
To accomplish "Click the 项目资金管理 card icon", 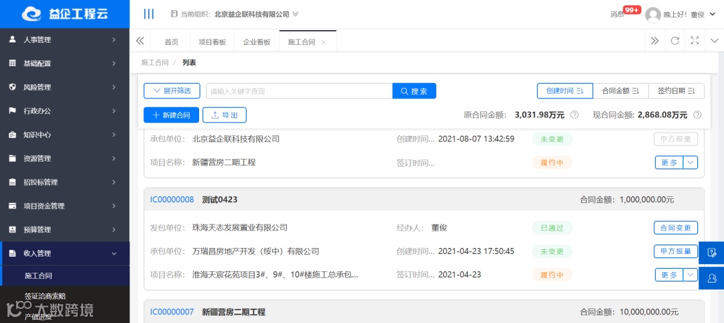I will 13,206.
